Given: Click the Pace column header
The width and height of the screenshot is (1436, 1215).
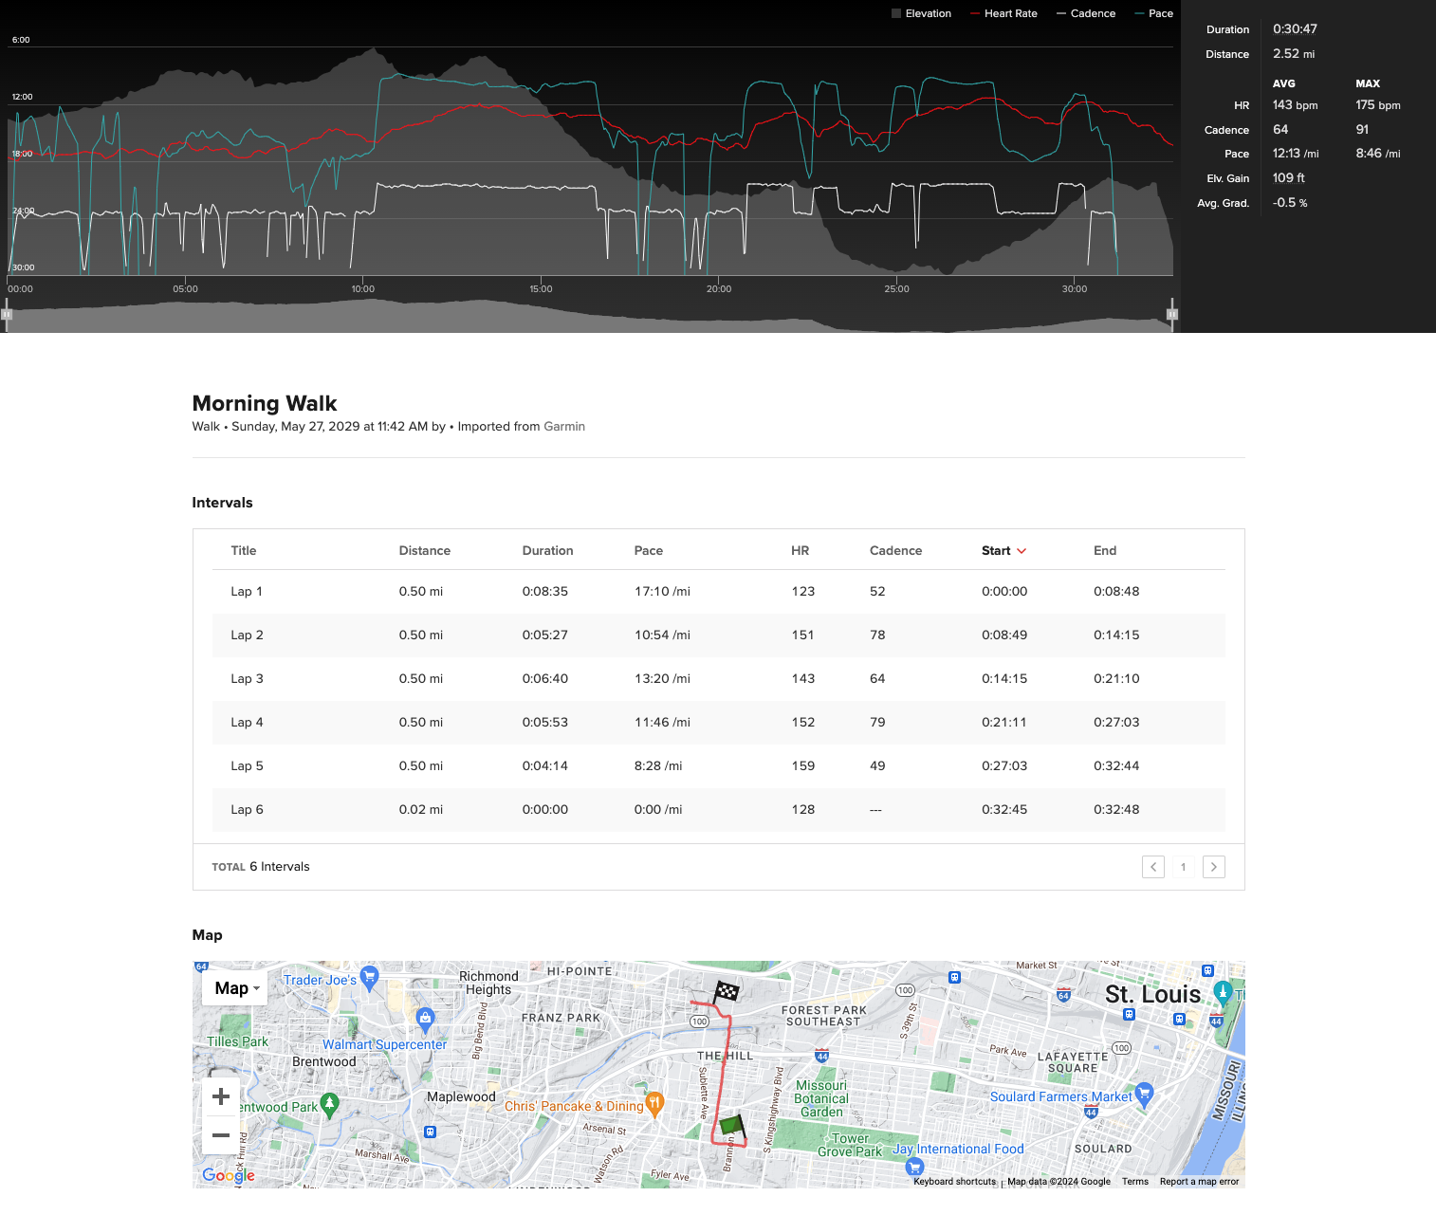Looking at the screenshot, I should pyautogui.click(x=649, y=550).
